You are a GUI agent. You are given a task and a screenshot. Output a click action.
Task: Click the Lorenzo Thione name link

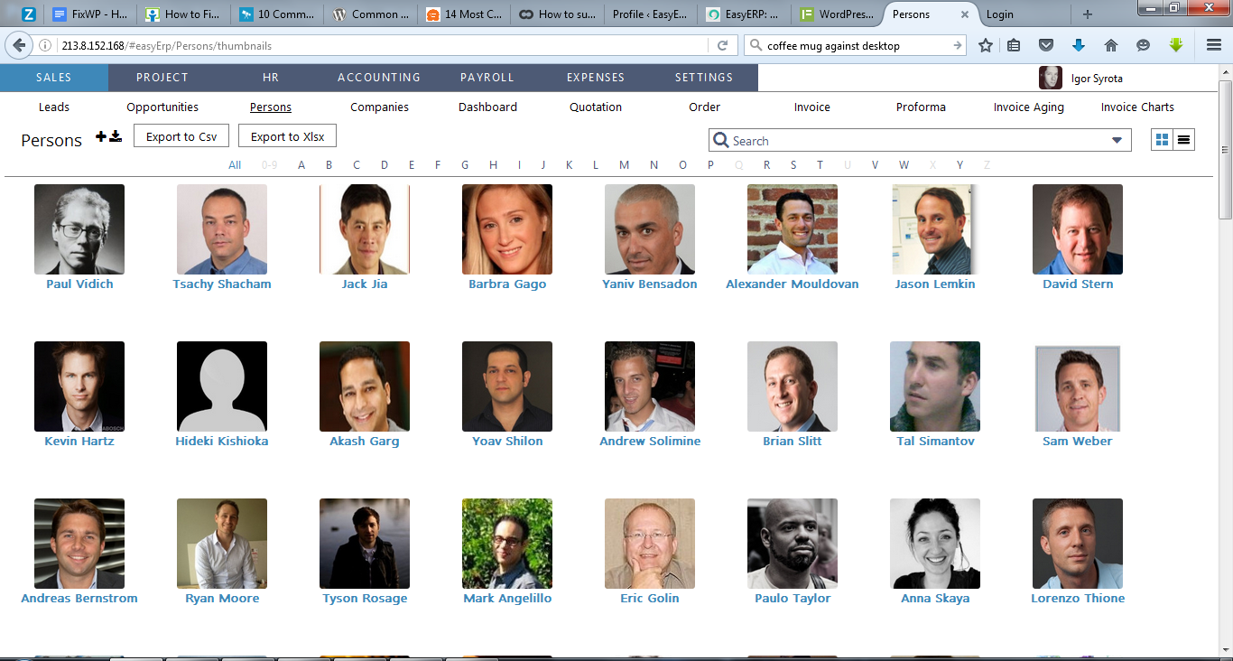point(1078,598)
